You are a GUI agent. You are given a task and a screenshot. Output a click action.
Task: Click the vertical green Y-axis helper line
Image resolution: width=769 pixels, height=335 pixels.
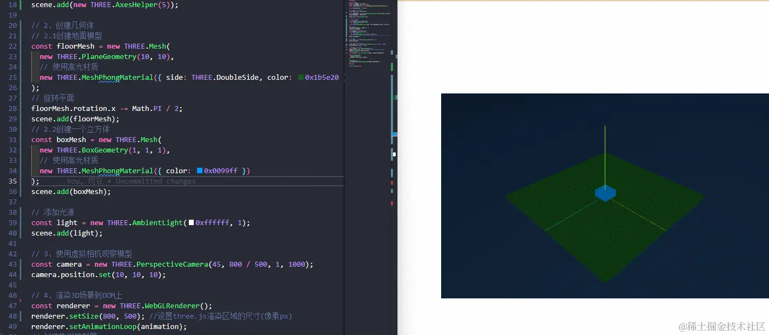point(605,153)
